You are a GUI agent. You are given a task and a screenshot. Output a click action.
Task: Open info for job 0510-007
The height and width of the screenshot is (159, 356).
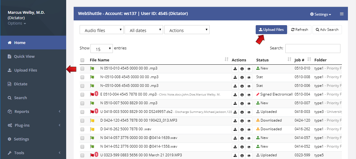(242, 103)
